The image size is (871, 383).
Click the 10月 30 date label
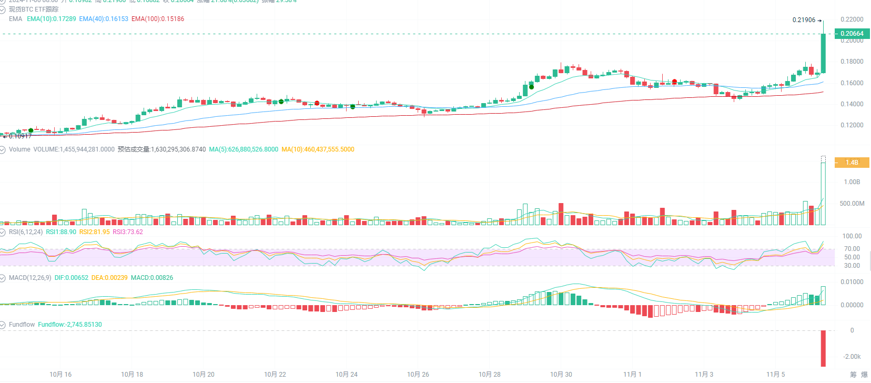click(x=561, y=375)
